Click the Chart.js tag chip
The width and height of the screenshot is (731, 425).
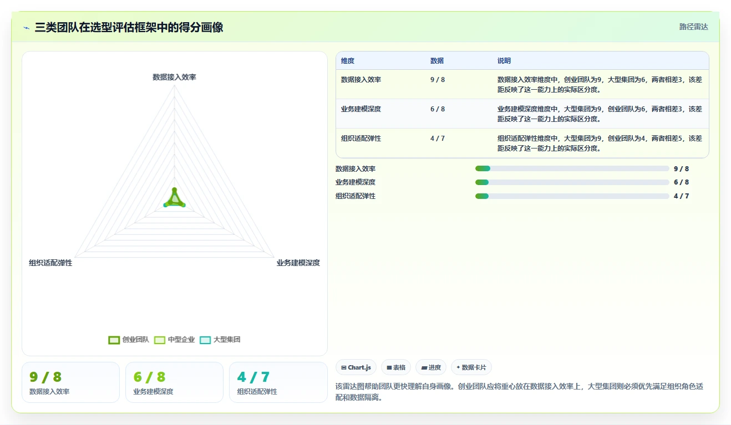357,367
